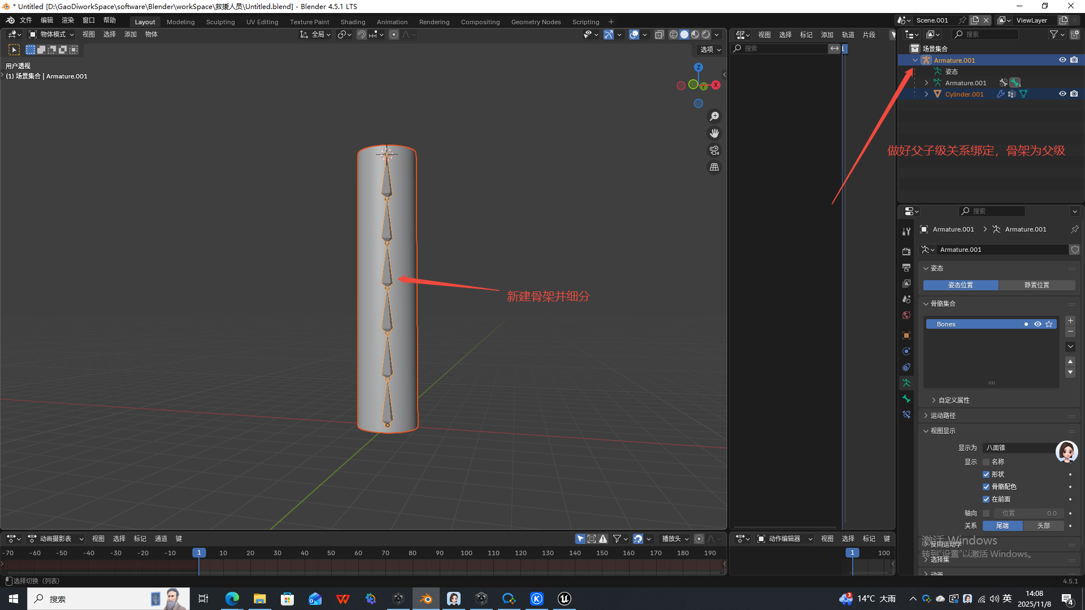Click the zoom view magnifier icon

[x=714, y=116]
